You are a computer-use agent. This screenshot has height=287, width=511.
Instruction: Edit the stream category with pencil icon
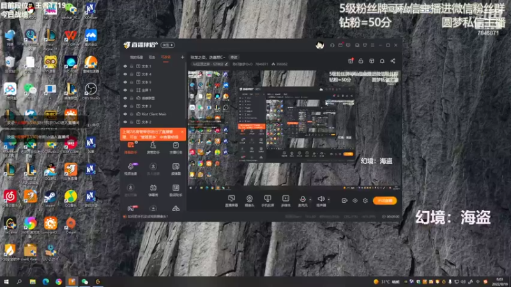(227, 64)
